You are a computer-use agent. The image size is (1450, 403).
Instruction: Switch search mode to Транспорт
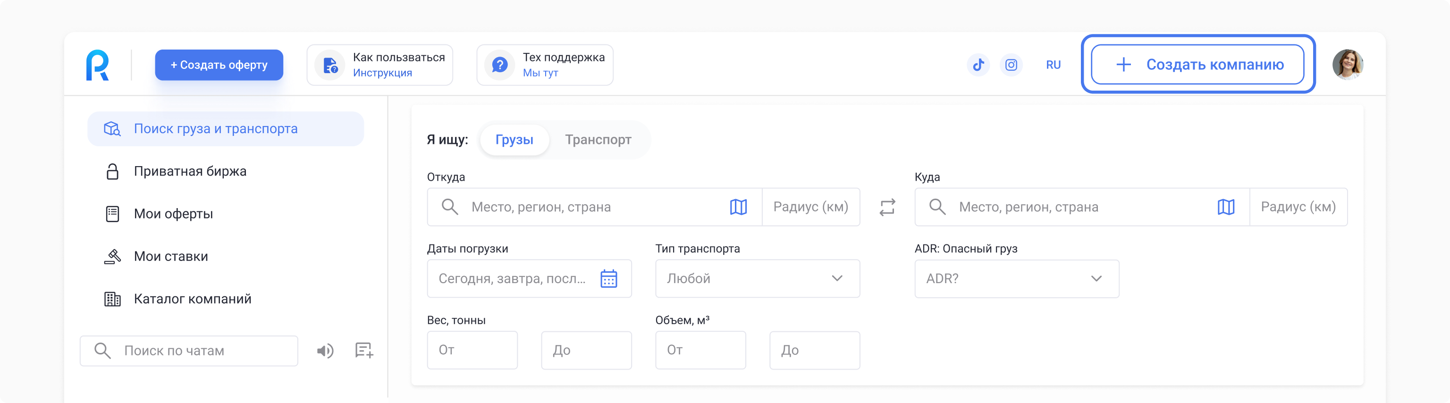[x=598, y=140]
